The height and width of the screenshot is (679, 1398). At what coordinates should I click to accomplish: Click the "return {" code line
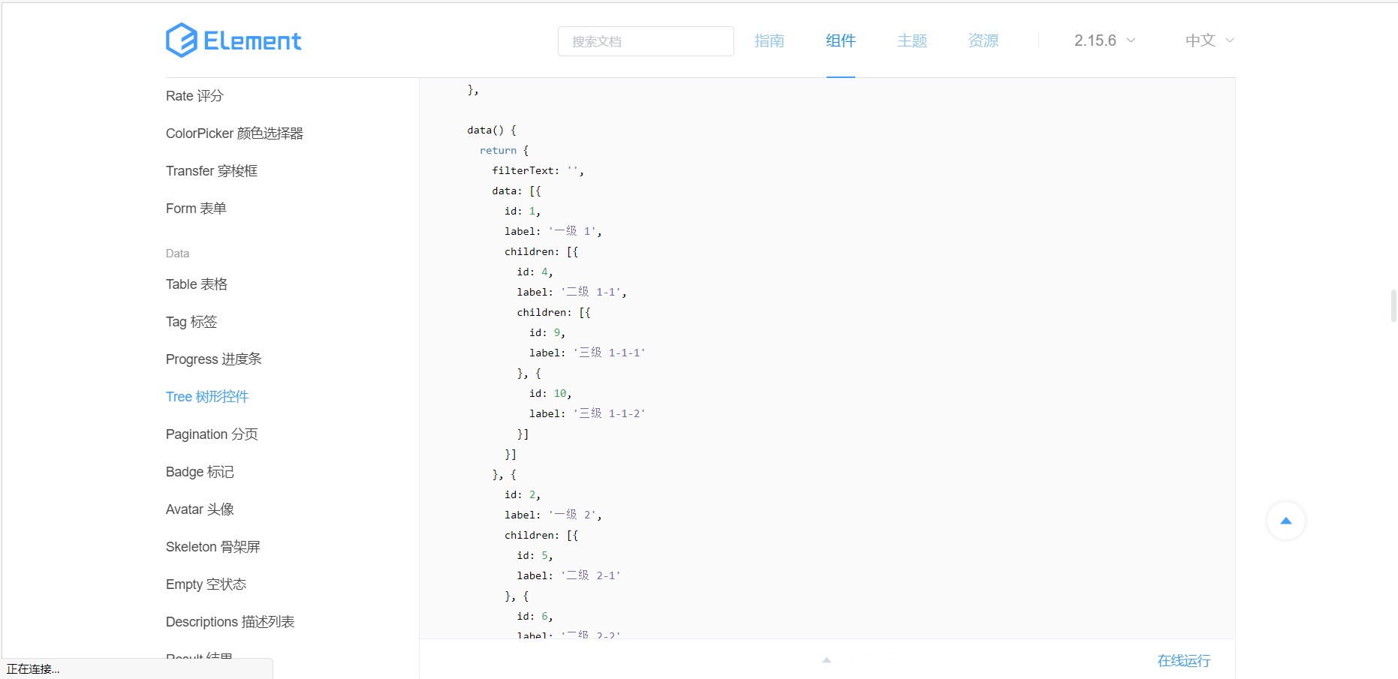[505, 150]
